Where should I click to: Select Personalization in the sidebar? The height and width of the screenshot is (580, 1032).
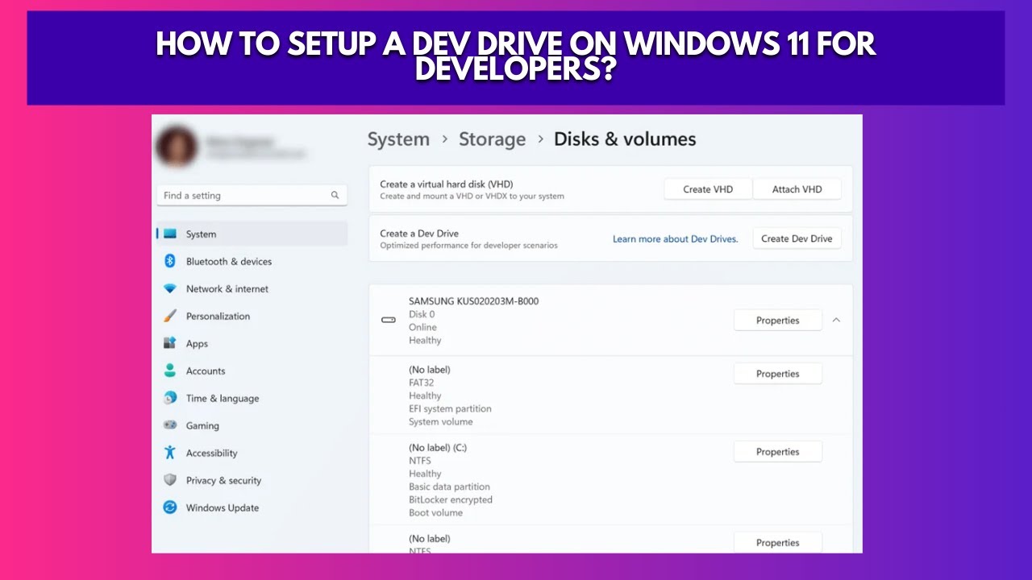252,316
